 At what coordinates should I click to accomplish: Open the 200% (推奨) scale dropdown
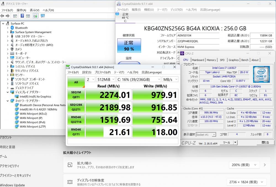[x=244, y=165]
